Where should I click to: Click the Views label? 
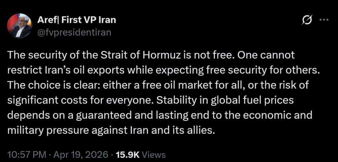(x=154, y=154)
